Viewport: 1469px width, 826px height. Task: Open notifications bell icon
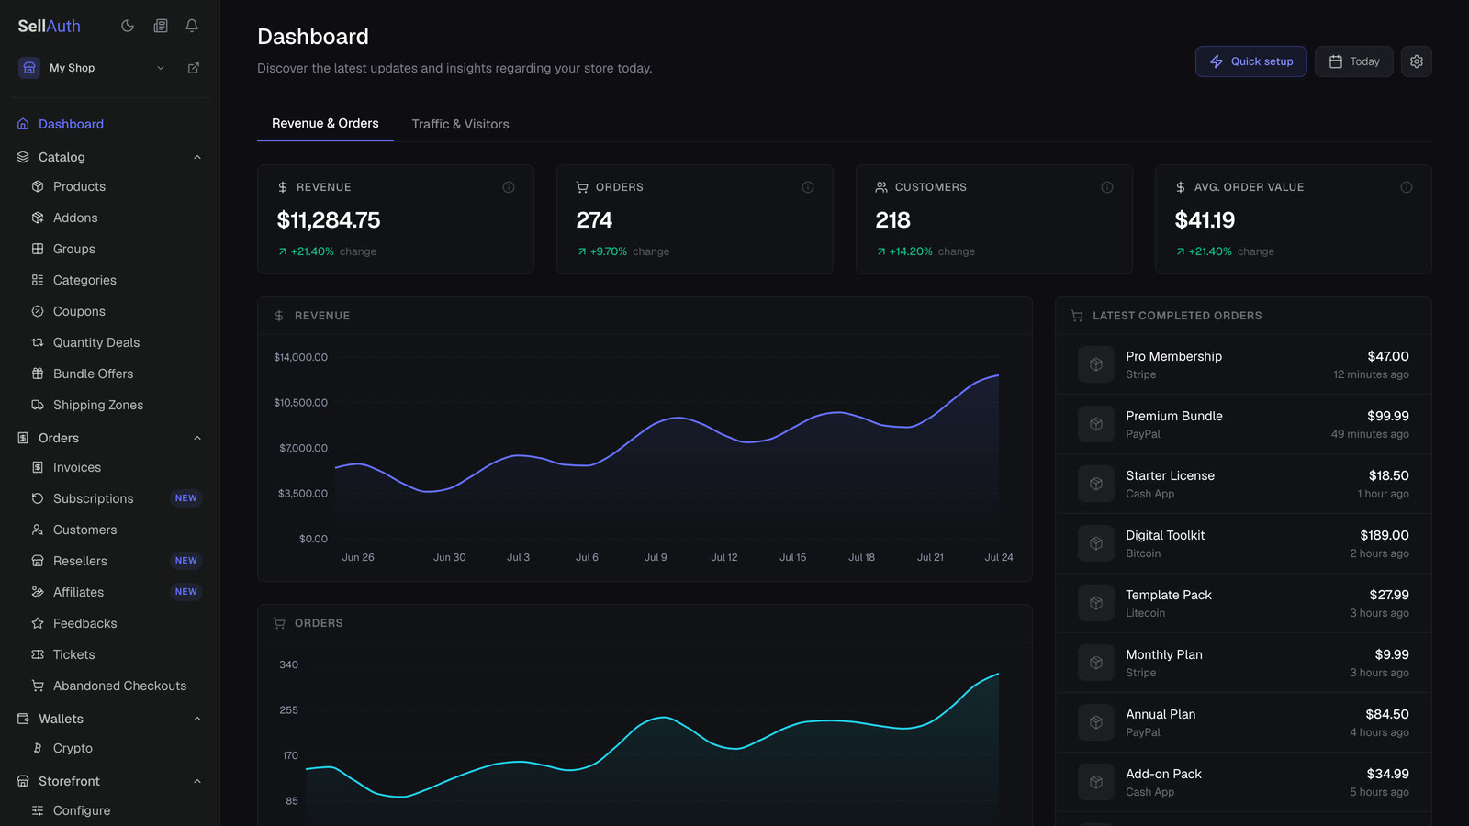pyautogui.click(x=192, y=26)
